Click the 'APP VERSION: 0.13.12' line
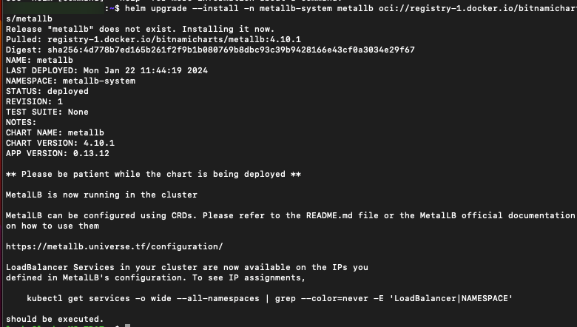Viewport: 577px width, 327px height. tap(57, 153)
